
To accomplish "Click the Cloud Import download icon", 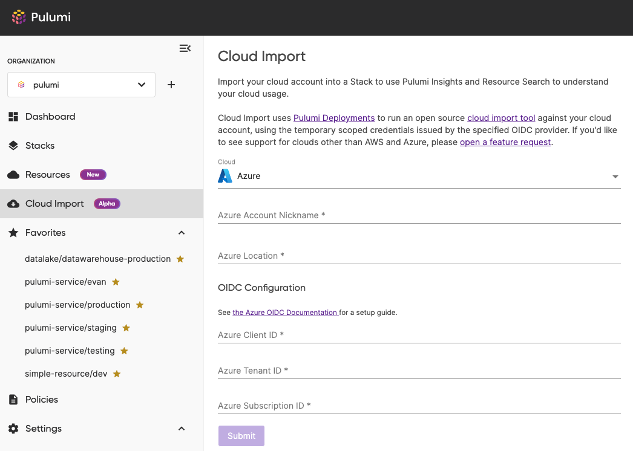I will coord(13,204).
